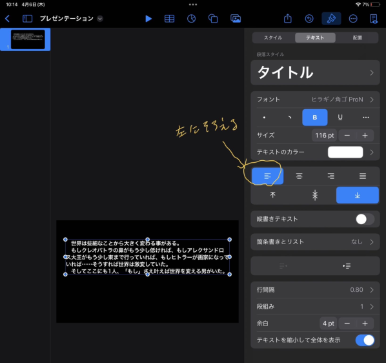The height and width of the screenshot is (363, 386).
Task: Insert a shape from the toolbar
Action: tap(213, 19)
